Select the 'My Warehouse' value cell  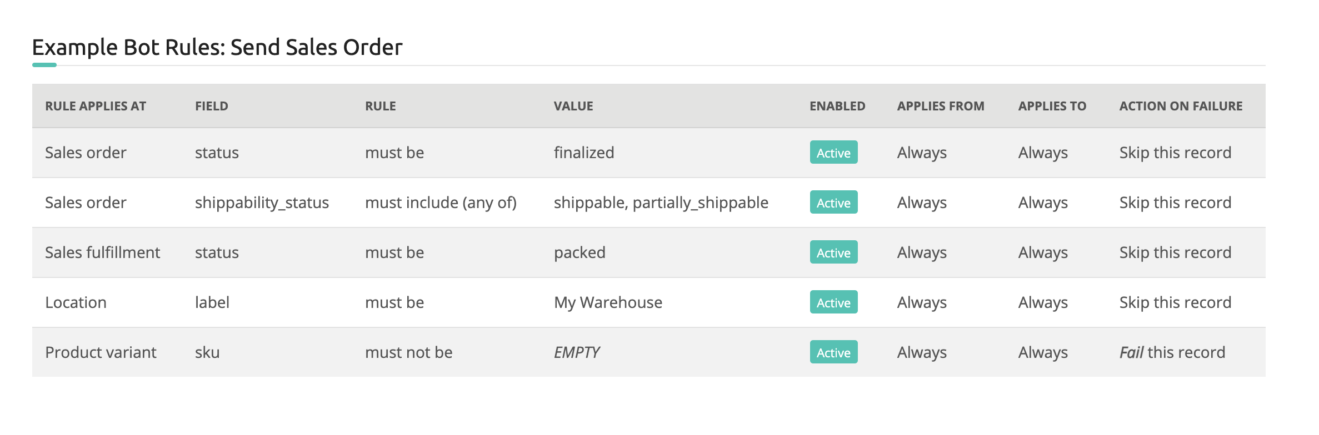click(608, 303)
